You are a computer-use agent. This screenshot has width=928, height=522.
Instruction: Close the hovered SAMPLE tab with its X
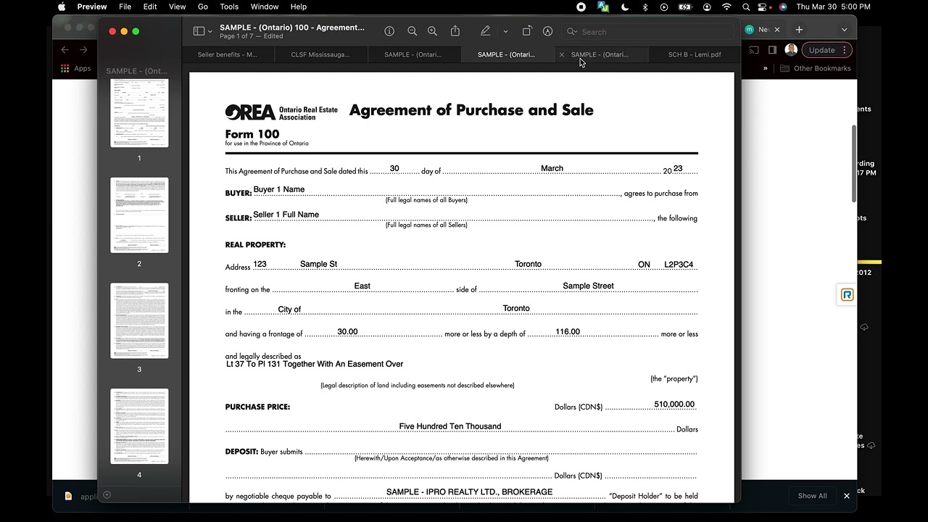tap(561, 54)
